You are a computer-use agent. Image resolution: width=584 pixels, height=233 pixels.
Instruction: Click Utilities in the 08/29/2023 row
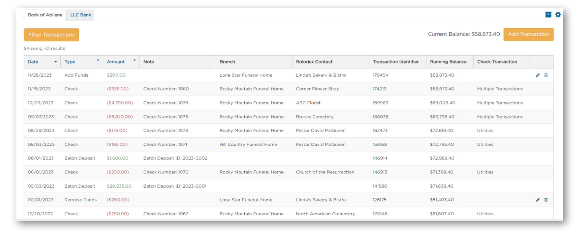coord(485,130)
